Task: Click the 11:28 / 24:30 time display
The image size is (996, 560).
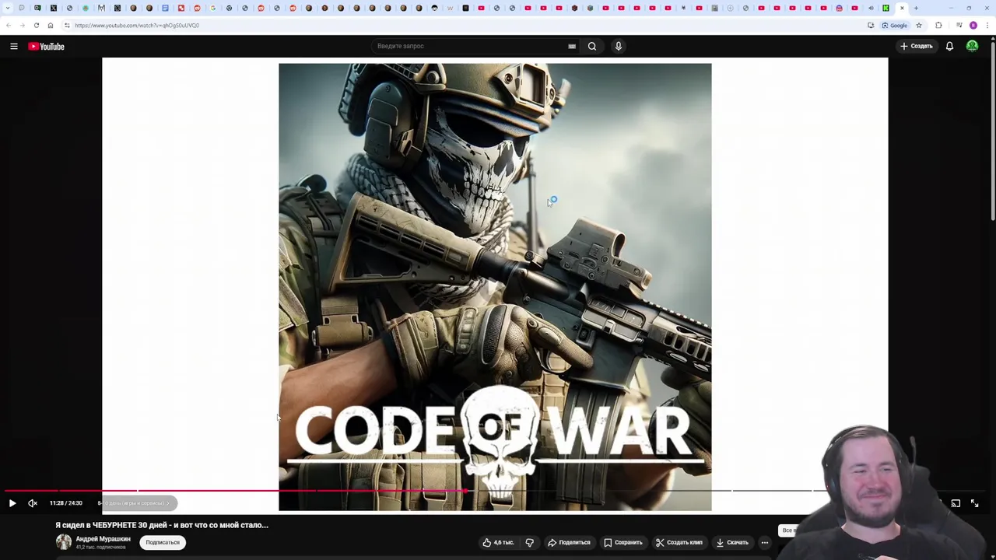Action: point(66,503)
